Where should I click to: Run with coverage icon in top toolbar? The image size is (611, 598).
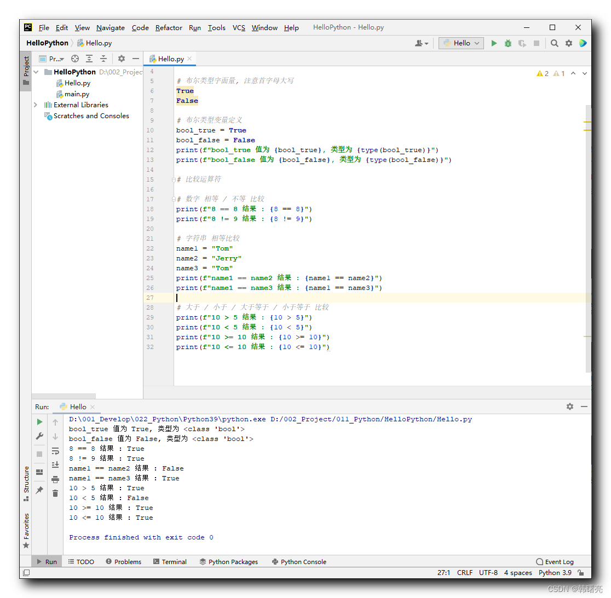pyautogui.click(x=522, y=43)
